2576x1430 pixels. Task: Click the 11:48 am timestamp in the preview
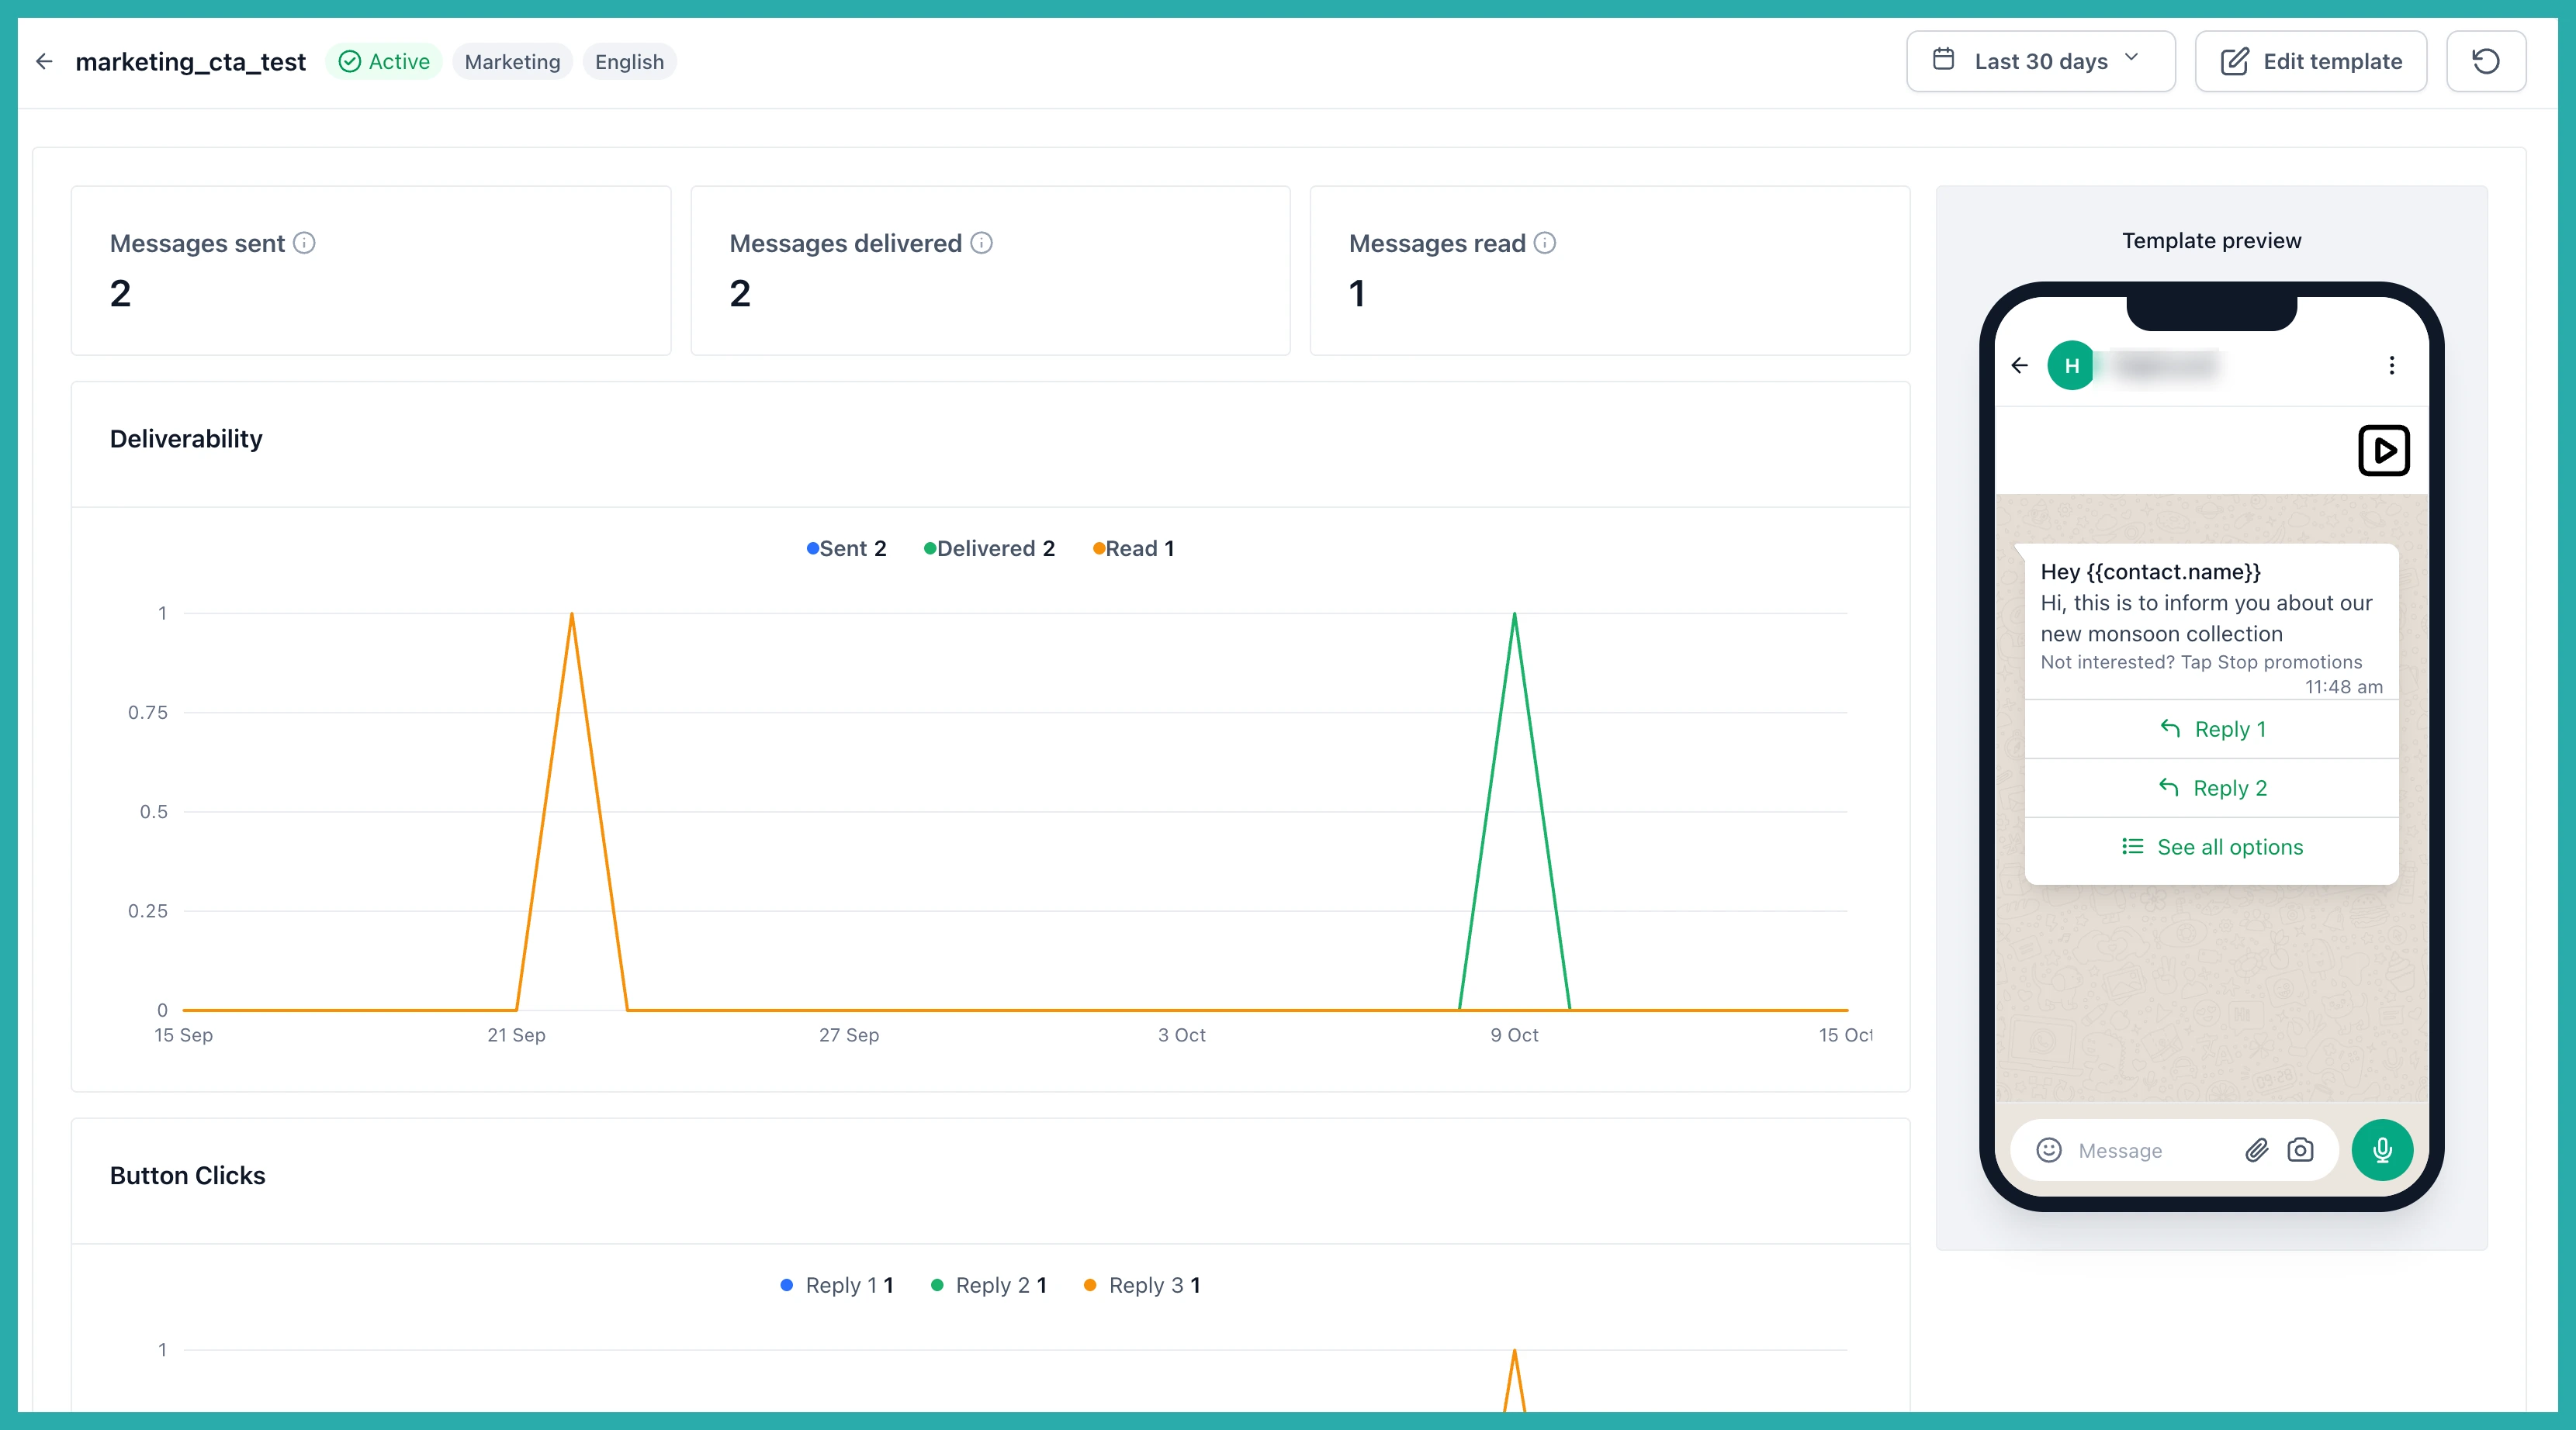[x=2343, y=688]
